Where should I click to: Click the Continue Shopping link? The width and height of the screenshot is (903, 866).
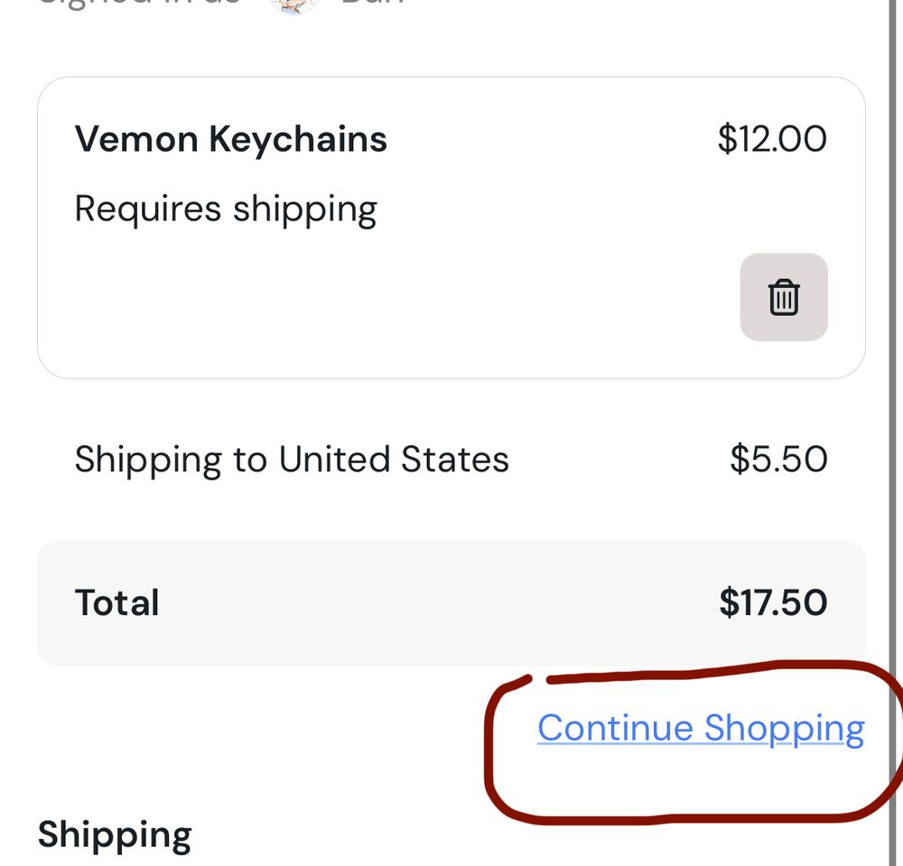701,729
